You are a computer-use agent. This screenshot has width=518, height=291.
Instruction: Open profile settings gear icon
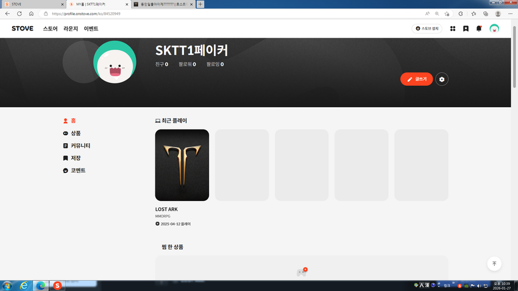442,79
